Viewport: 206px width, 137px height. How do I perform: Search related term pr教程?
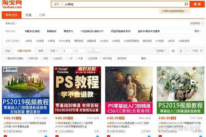coord(28,41)
